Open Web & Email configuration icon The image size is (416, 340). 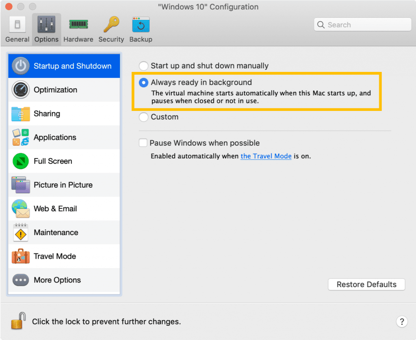pos(21,208)
